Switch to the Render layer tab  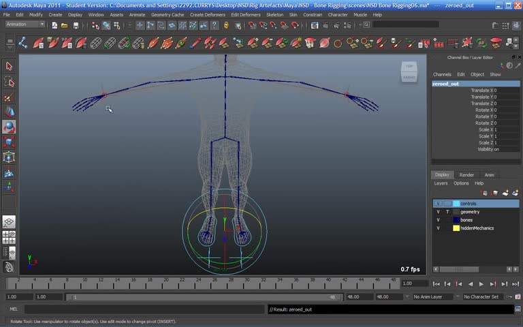pyautogui.click(x=466, y=175)
